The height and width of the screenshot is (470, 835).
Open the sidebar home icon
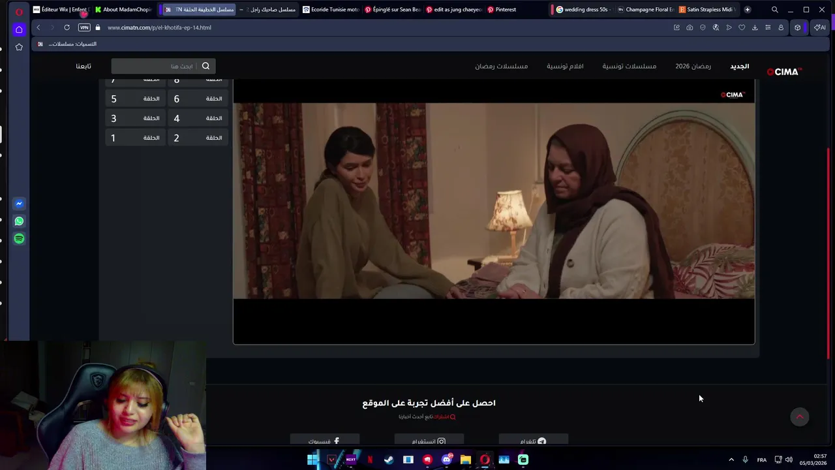(19, 29)
